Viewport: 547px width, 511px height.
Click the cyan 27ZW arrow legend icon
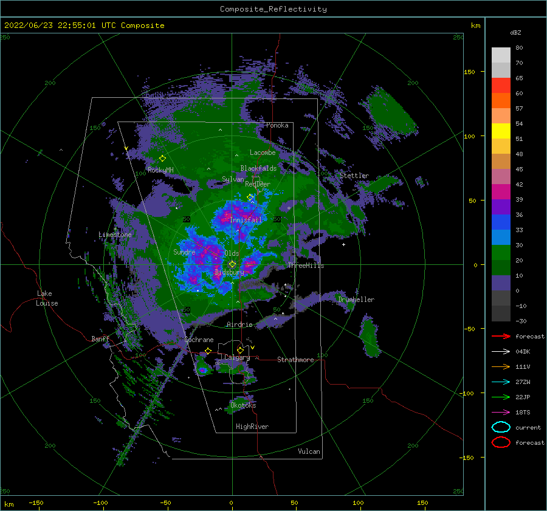coord(501,382)
